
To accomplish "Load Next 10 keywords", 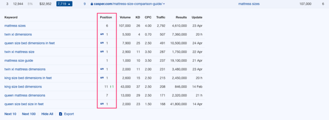I will pos(10,114).
